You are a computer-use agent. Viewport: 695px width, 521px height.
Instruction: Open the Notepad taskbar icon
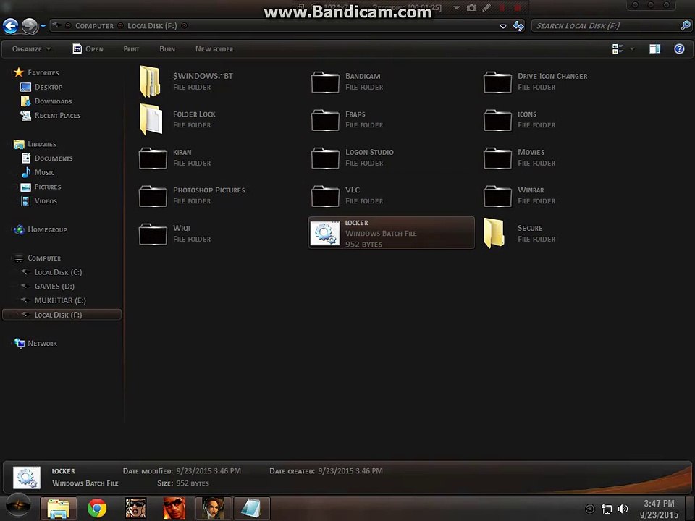point(251,508)
